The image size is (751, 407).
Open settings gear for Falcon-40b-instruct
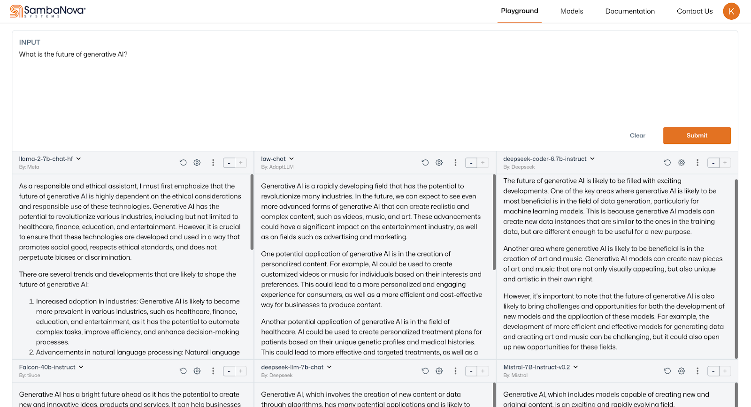point(197,371)
